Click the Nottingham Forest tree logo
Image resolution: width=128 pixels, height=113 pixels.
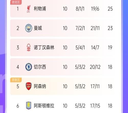pyautogui.click(x=29, y=48)
